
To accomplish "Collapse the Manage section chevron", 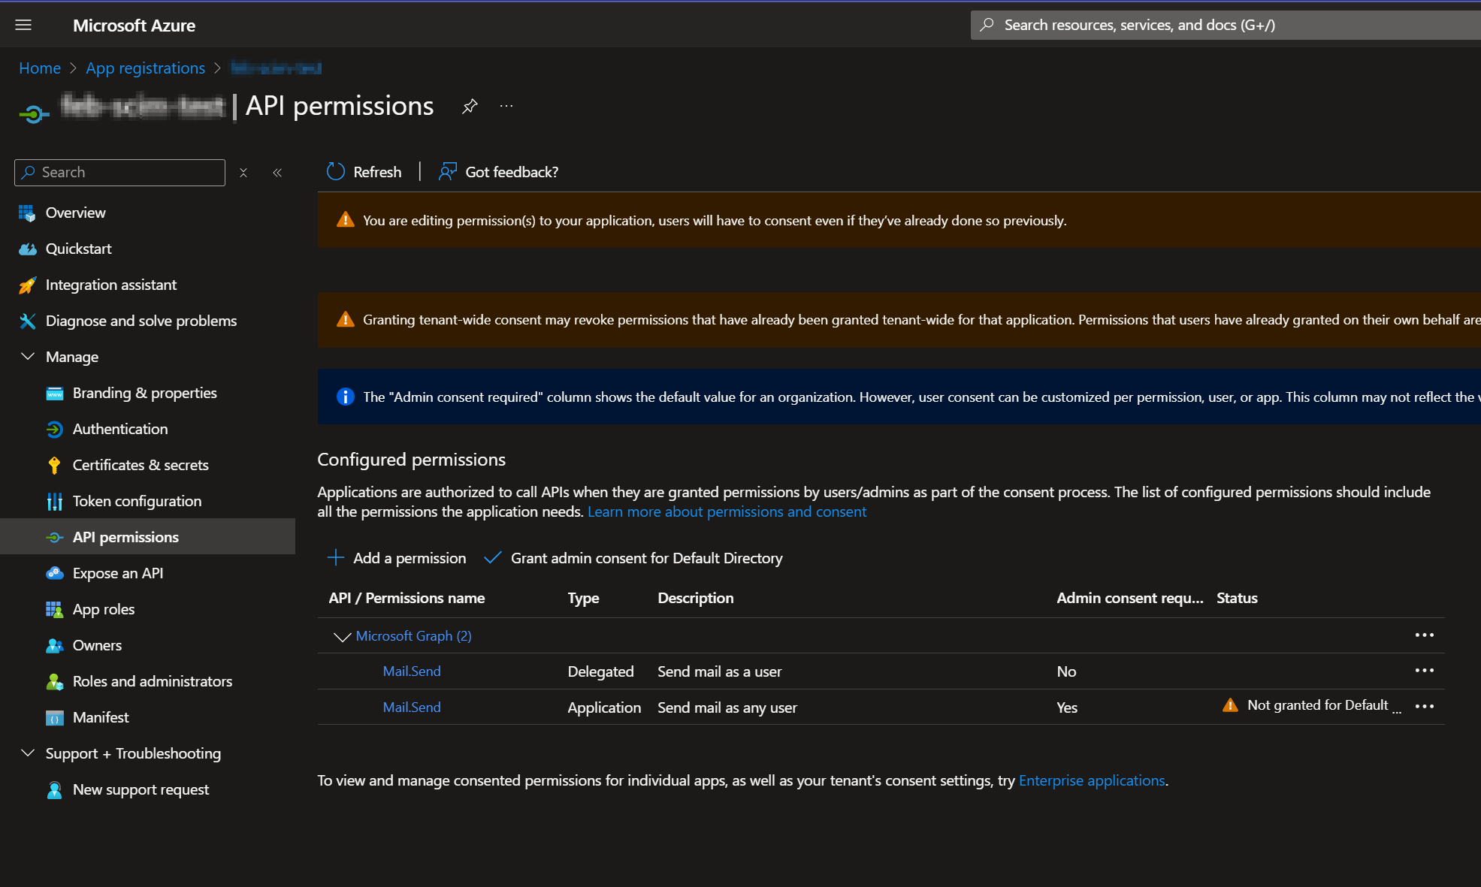I will 28,356.
